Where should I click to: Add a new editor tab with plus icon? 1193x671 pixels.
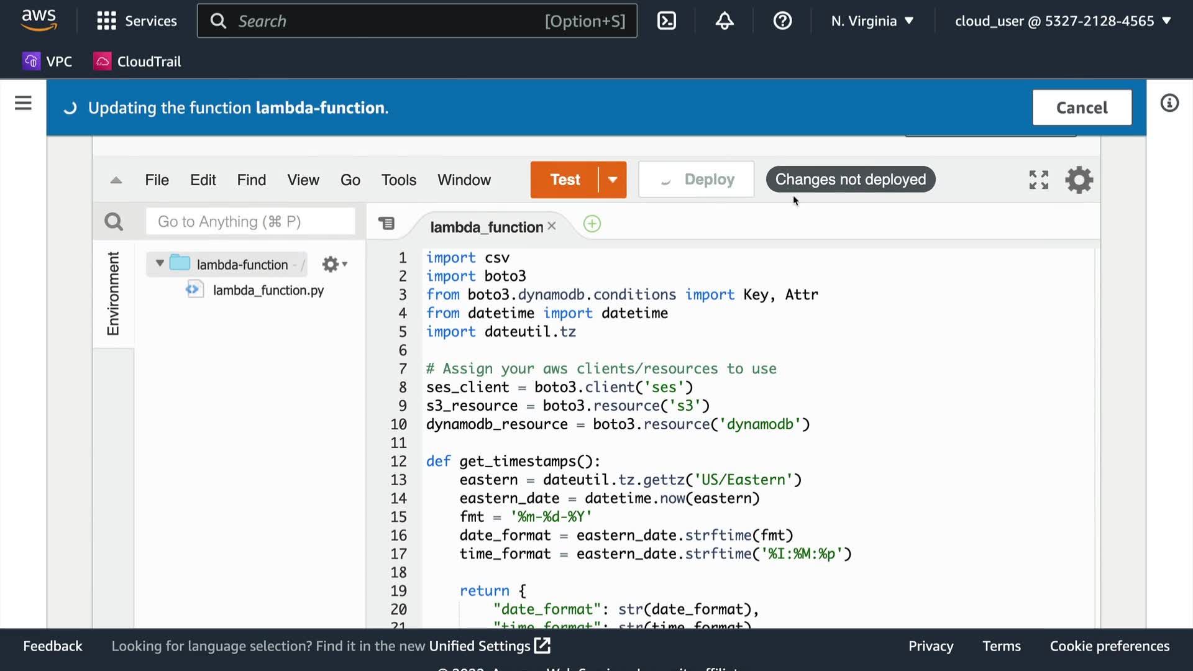point(592,224)
